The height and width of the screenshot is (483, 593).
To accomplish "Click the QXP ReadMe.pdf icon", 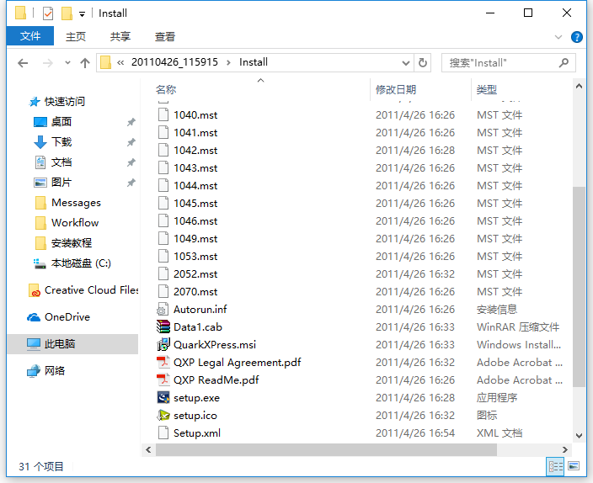I will 163,379.
